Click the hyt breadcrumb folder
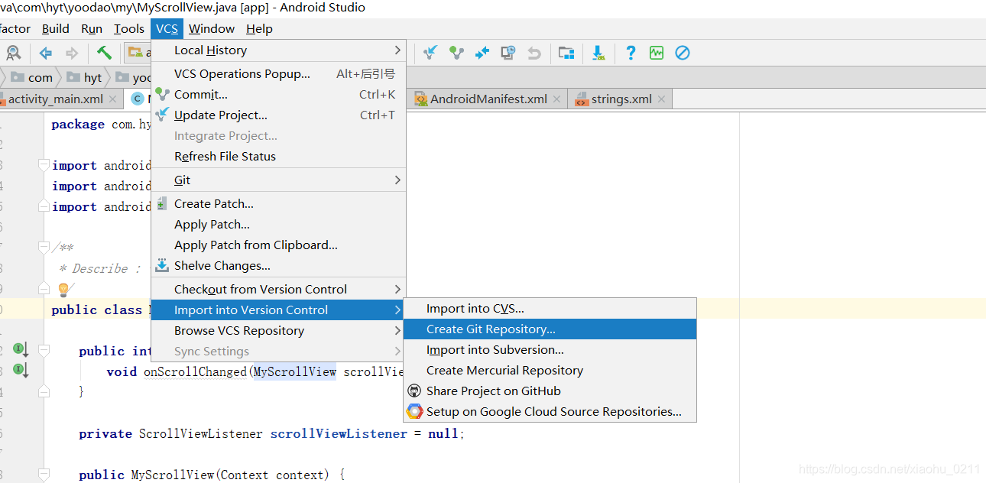986x483 pixels. [85, 77]
